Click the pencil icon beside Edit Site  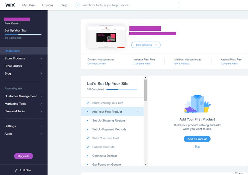click(x=16, y=170)
